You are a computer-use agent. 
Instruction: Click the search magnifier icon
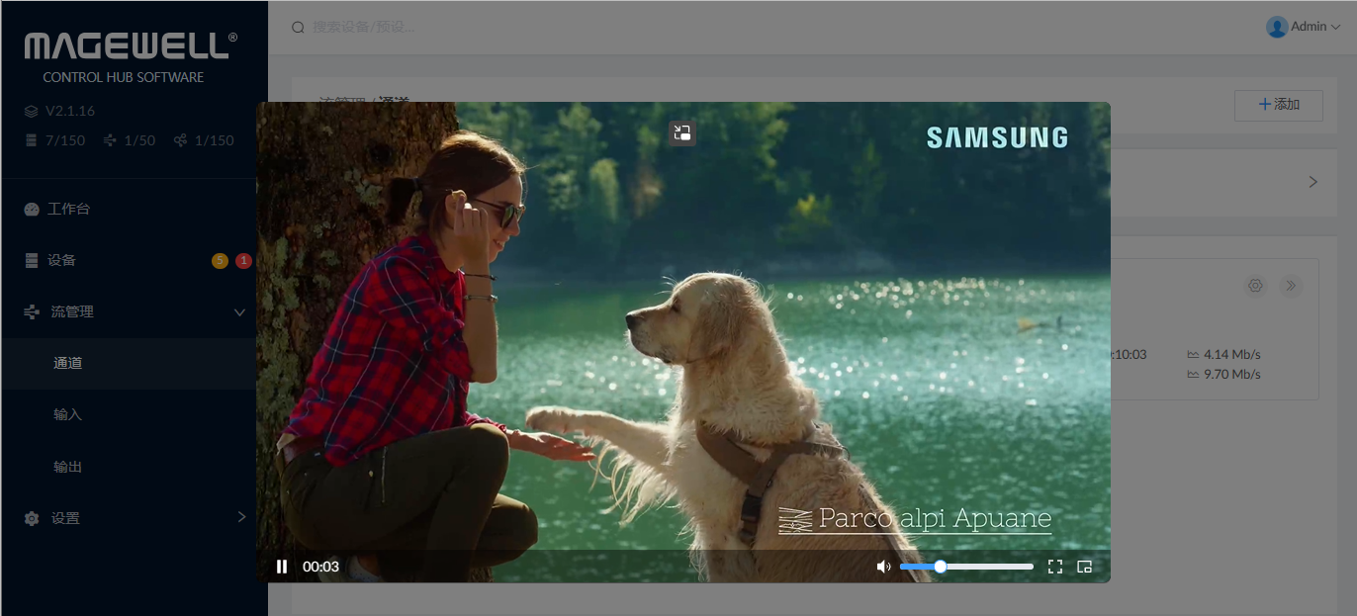coord(298,28)
